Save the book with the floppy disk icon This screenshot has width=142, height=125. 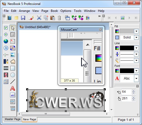point(23,18)
